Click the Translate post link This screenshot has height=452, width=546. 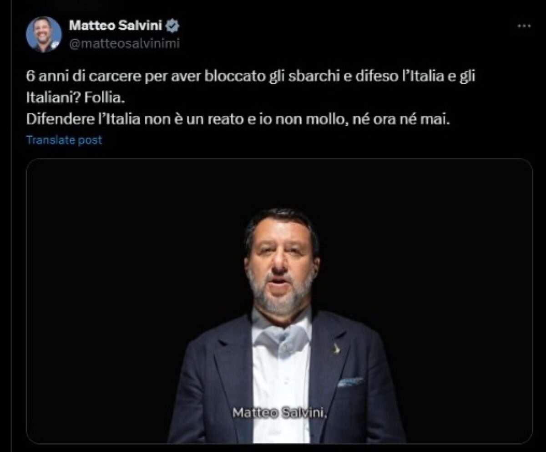pyautogui.click(x=64, y=140)
